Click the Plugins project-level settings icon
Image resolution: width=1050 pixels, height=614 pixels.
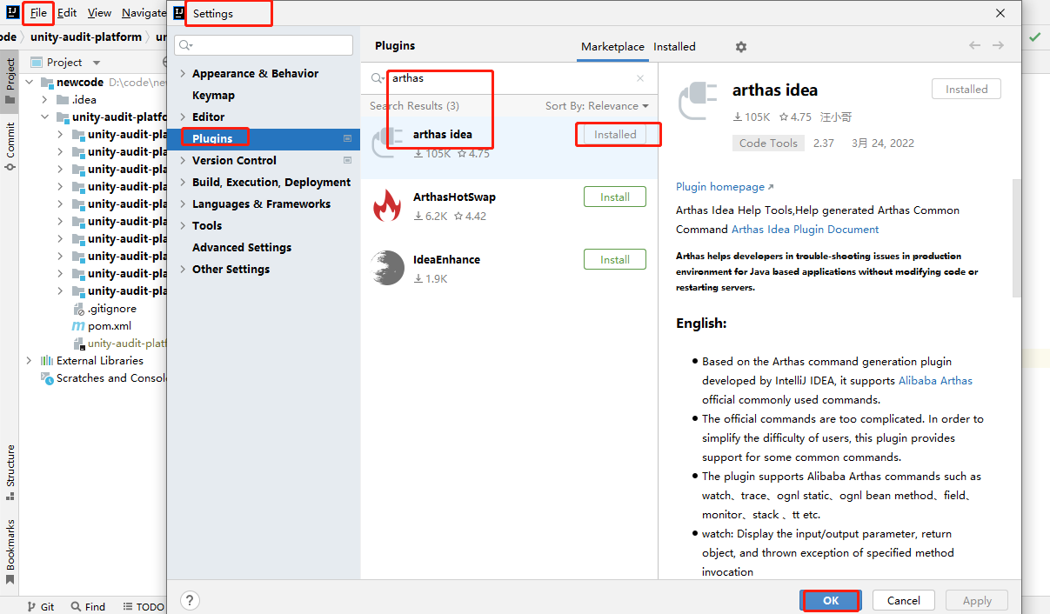click(x=347, y=138)
